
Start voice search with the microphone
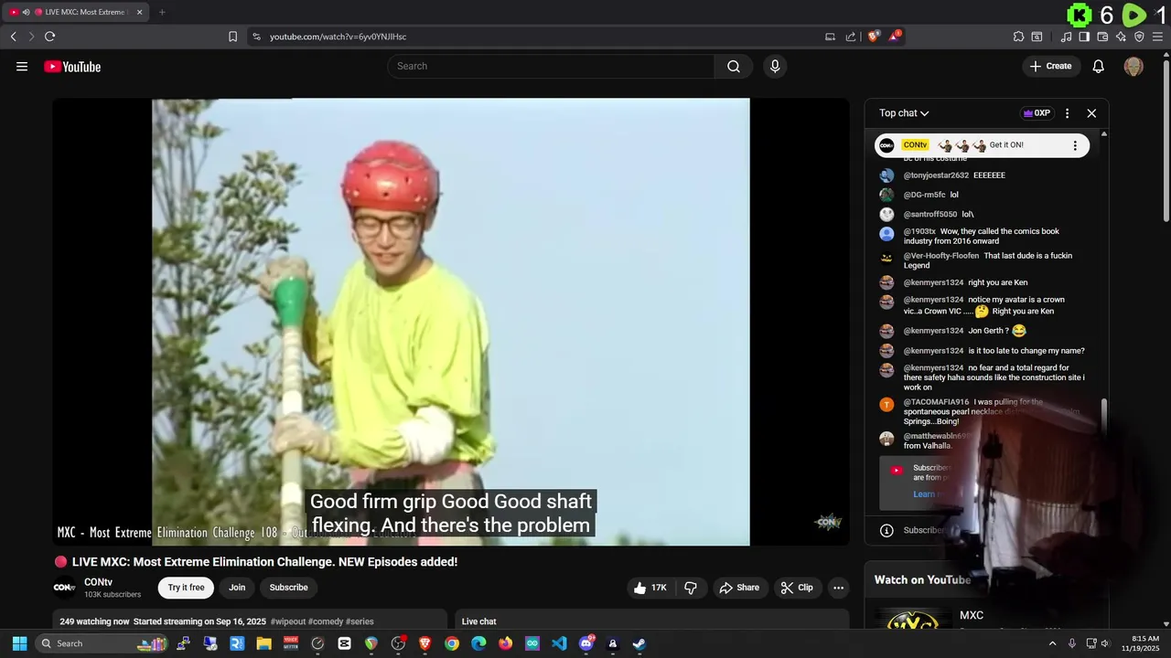[775, 66]
